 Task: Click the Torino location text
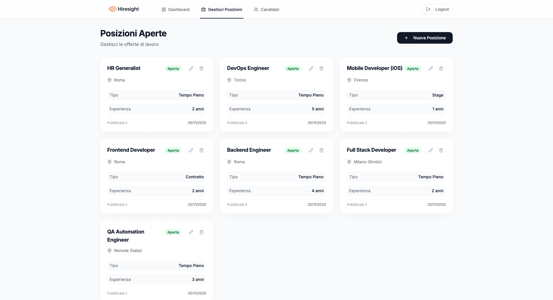(240, 80)
